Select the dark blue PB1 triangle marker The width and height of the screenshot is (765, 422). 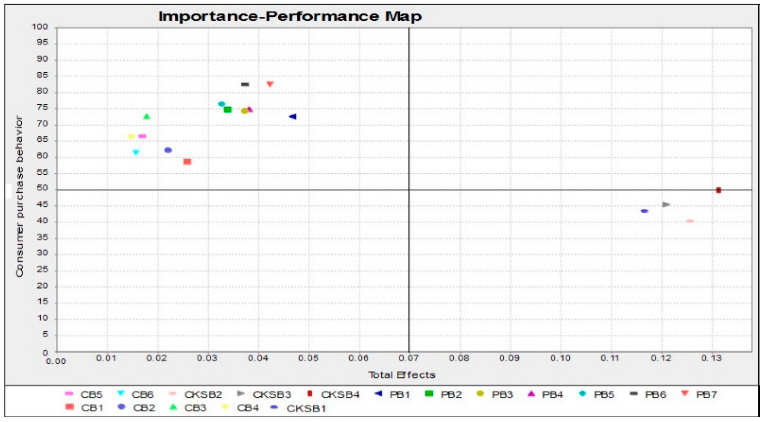tap(293, 117)
